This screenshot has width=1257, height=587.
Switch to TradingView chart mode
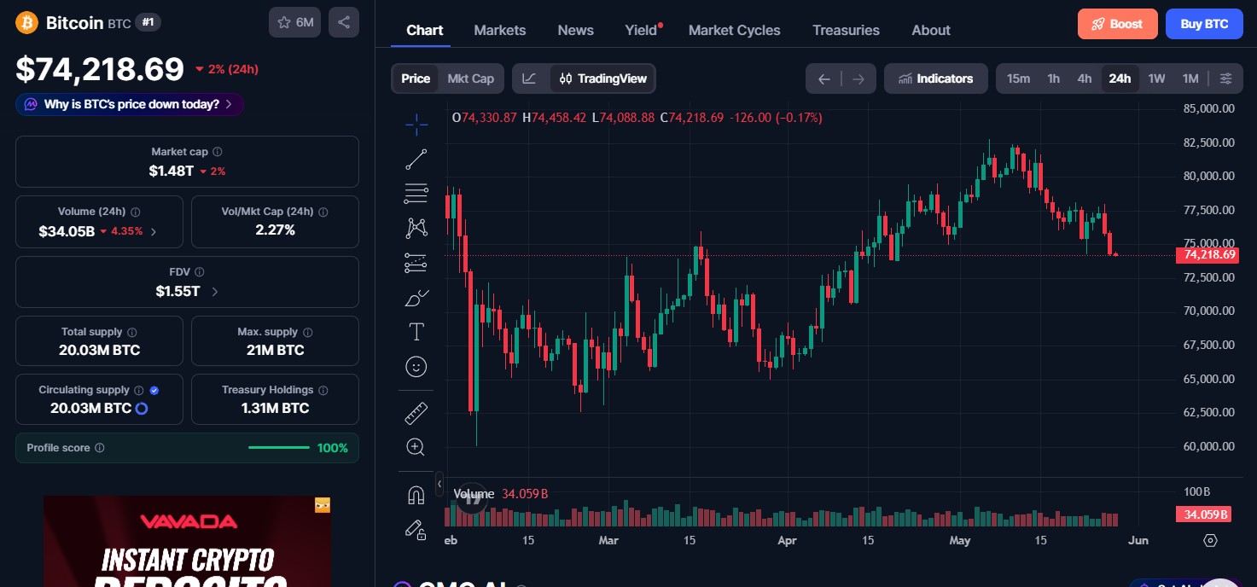tap(603, 78)
